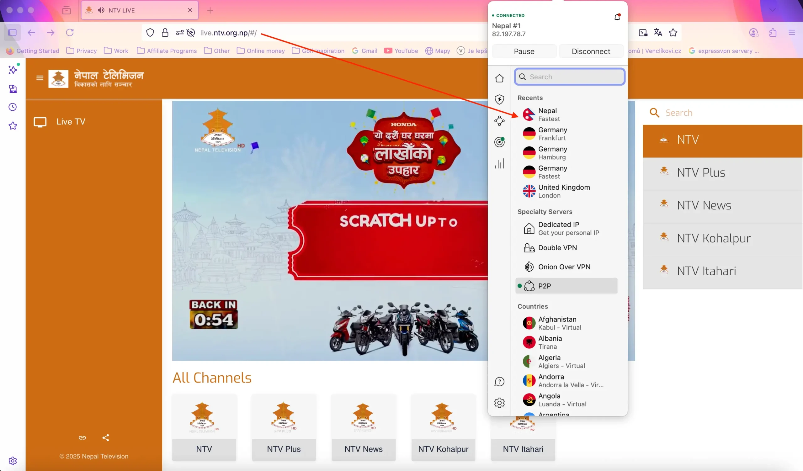Open synced tabs icon in browser sidebar

tap(13, 89)
